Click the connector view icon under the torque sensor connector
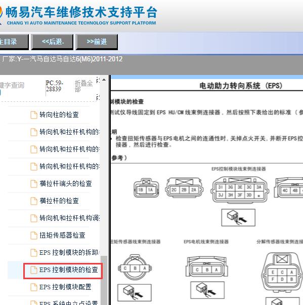 [x=135, y=292]
